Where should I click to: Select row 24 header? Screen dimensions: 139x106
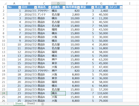point(4,93)
